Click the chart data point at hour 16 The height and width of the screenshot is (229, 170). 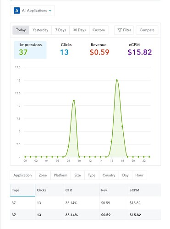point(111,142)
